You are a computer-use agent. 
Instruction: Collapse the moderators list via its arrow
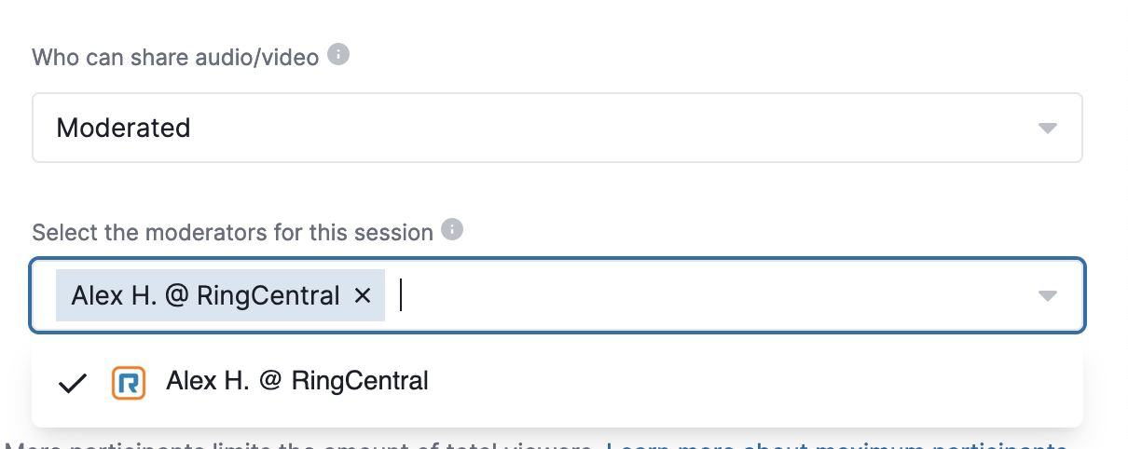[1048, 296]
